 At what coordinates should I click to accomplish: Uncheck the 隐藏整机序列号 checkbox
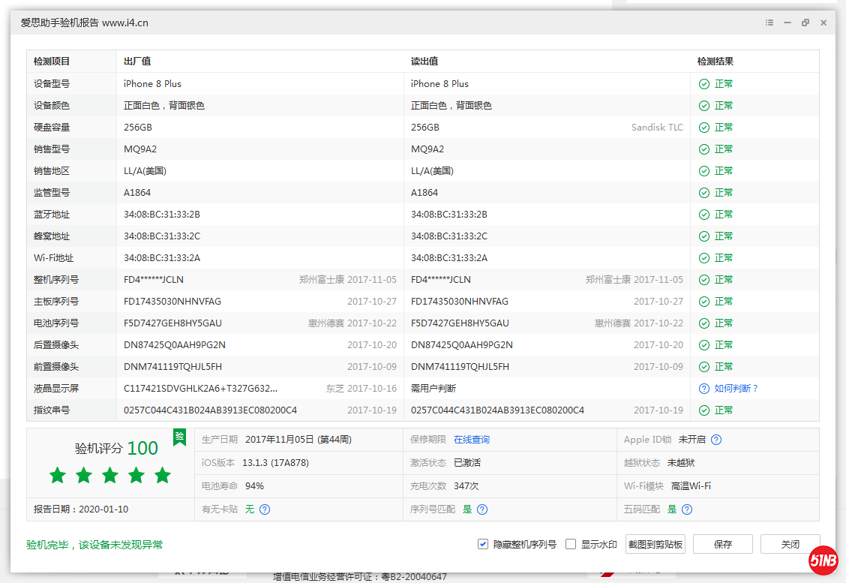[483, 543]
